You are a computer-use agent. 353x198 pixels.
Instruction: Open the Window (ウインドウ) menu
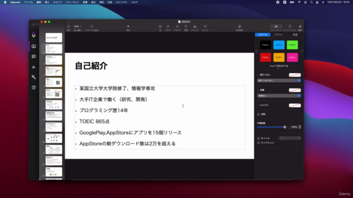(x=121, y=2)
